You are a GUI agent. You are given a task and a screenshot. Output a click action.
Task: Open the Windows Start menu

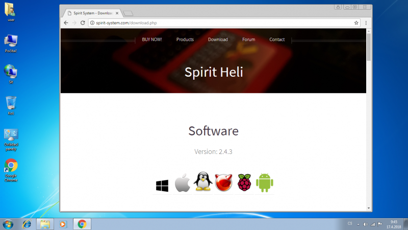click(8, 224)
